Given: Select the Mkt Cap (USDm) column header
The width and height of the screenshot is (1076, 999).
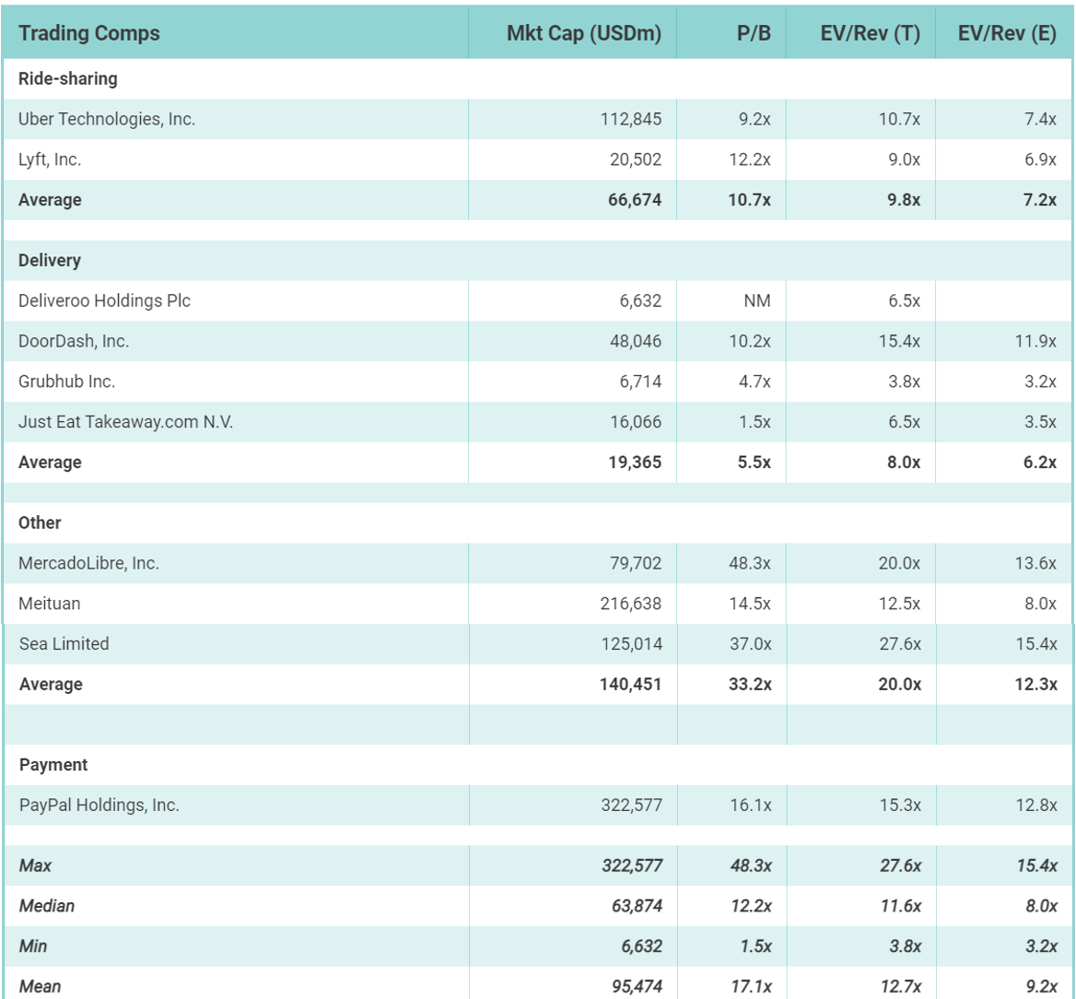Looking at the screenshot, I should [x=584, y=34].
